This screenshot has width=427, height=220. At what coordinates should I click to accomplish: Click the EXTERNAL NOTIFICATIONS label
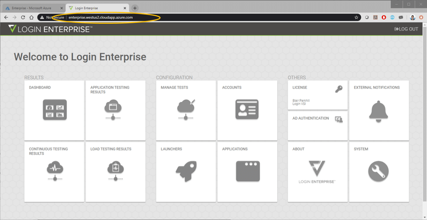pyautogui.click(x=377, y=87)
